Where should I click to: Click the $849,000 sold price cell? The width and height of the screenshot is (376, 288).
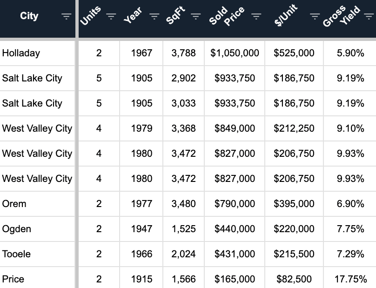pos(235,128)
